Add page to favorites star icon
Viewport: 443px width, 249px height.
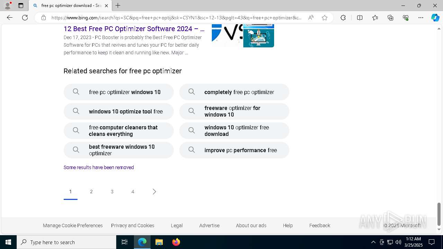pos(325,18)
